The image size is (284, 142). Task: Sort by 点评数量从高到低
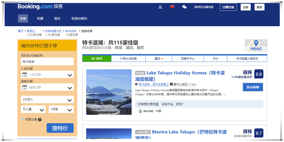[247, 59]
